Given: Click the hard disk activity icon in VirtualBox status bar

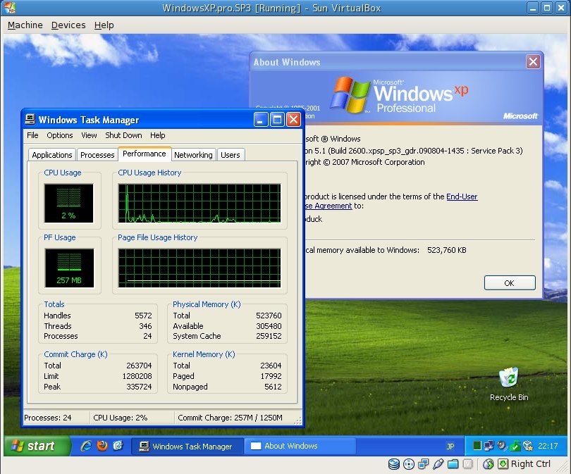Looking at the screenshot, I should point(393,464).
